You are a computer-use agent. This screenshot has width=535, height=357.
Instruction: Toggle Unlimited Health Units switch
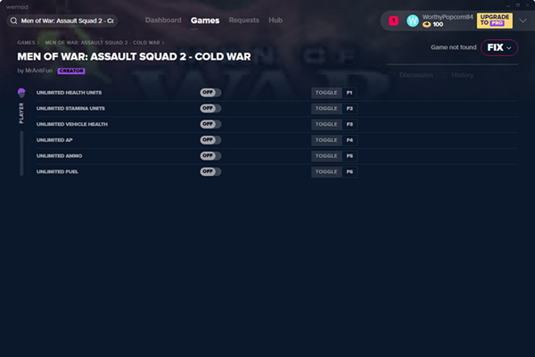(x=210, y=93)
